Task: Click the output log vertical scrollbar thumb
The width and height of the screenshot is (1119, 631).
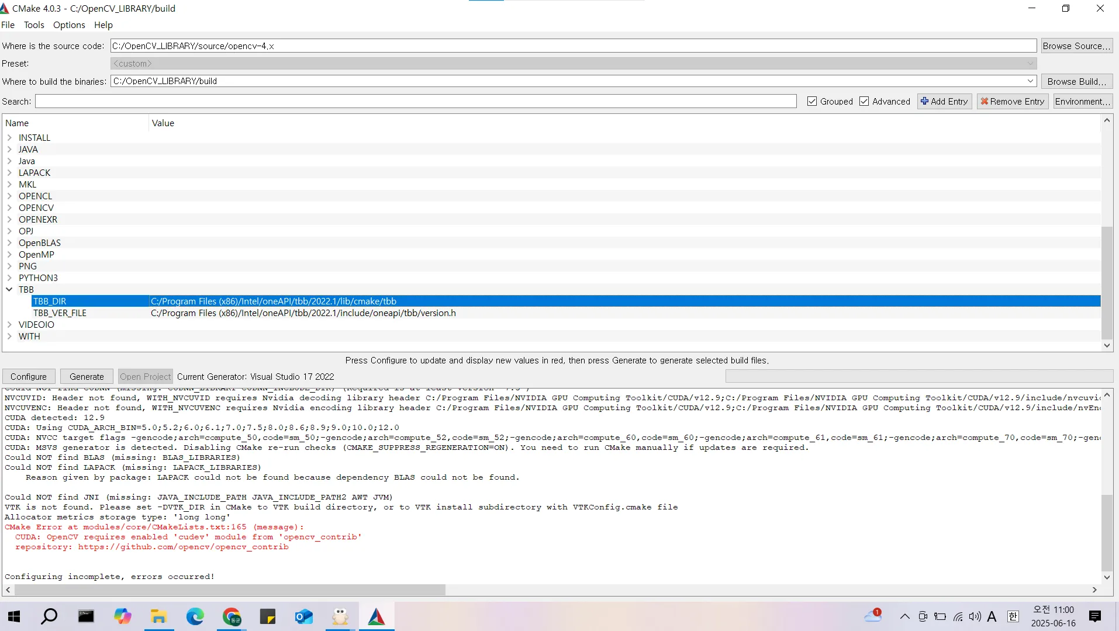Action: 1106,533
